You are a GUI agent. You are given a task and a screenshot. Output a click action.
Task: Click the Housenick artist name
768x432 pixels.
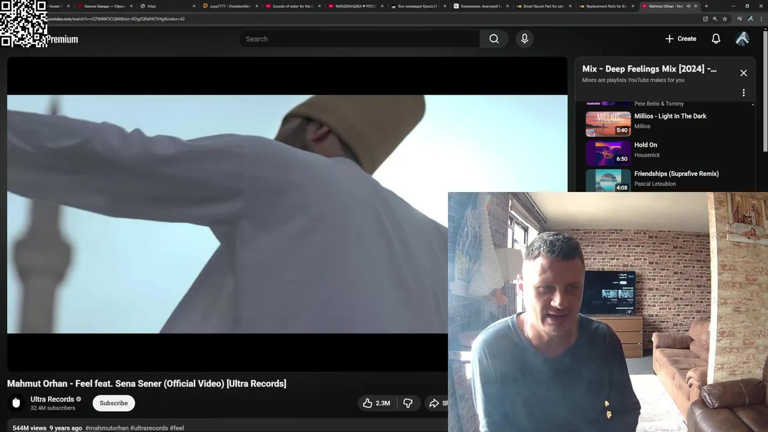647,155
